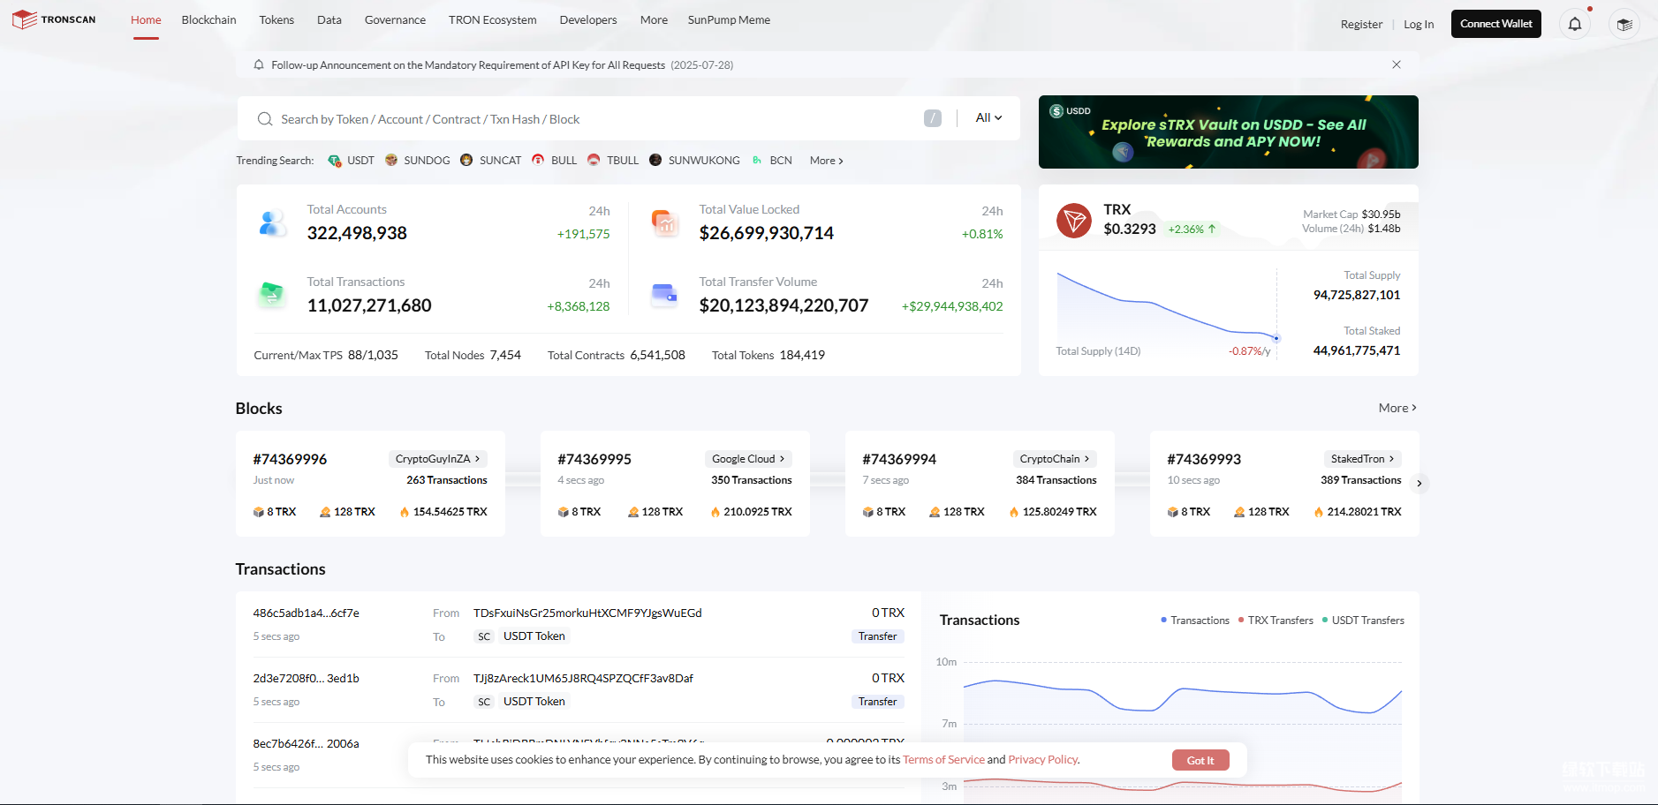The height and width of the screenshot is (805, 1658).
Task: Open CryptoChain producer link
Action: click(x=1055, y=459)
